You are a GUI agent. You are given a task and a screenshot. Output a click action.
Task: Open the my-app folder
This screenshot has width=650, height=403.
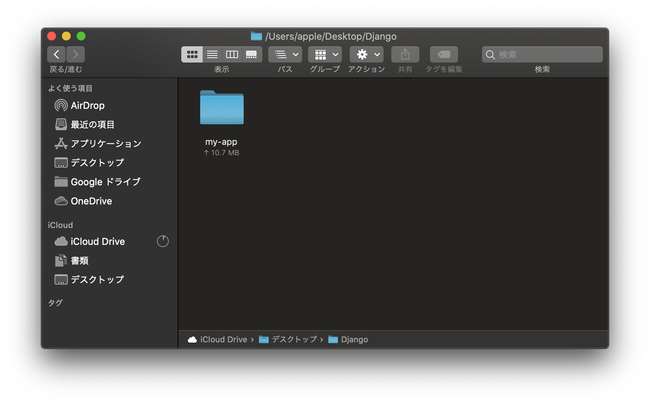(x=221, y=108)
